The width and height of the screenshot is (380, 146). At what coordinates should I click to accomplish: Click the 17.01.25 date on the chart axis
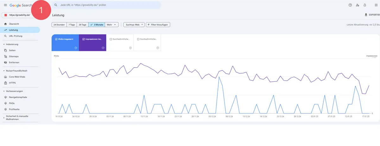(366, 116)
